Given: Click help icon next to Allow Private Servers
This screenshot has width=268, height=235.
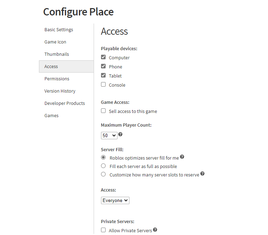Looking at the screenshot, I should (x=155, y=230).
